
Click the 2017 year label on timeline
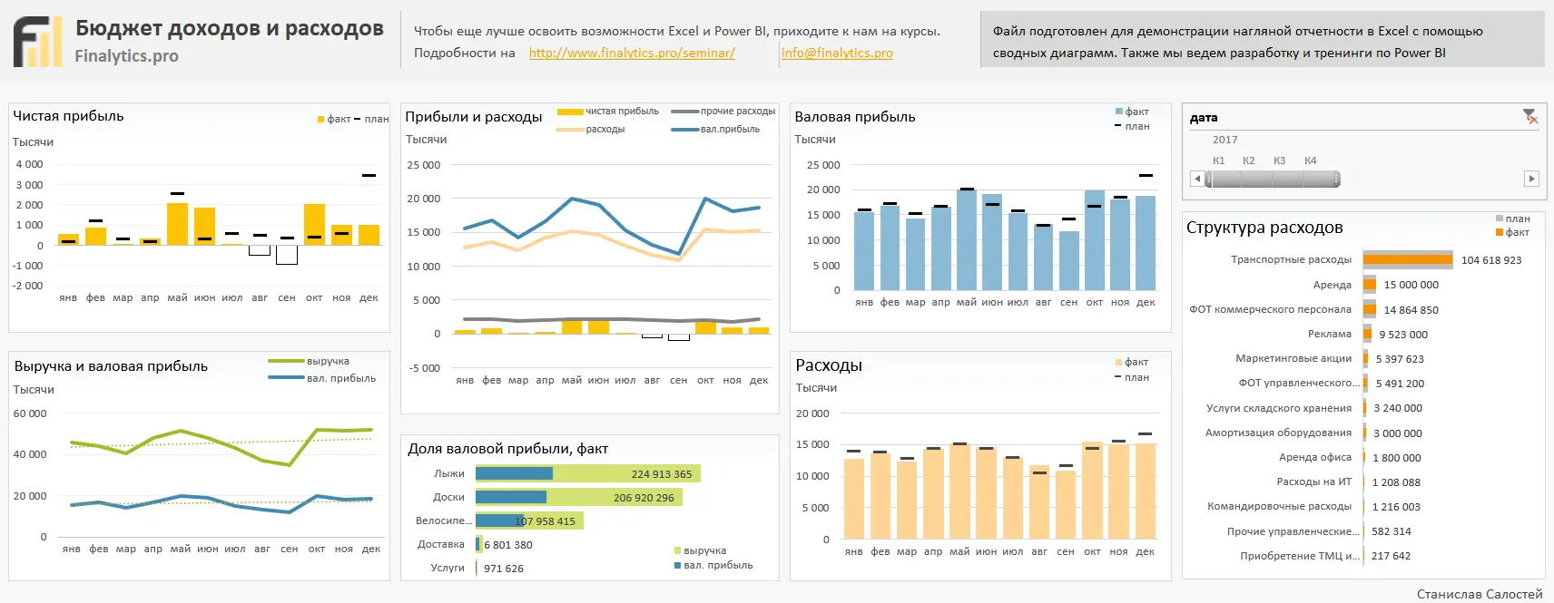pyautogui.click(x=1225, y=140)
